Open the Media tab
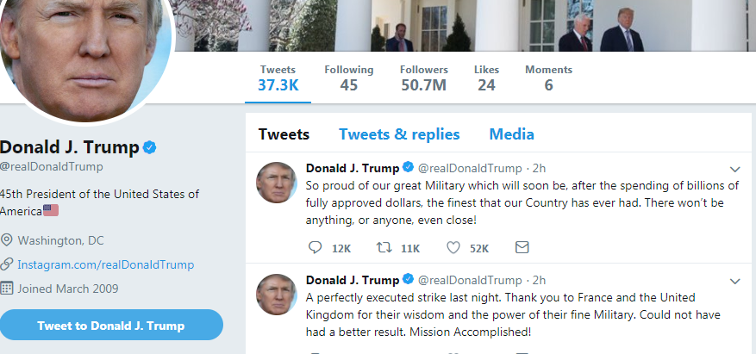The width and height of the screenshot is (756, 354). [511, 134]
